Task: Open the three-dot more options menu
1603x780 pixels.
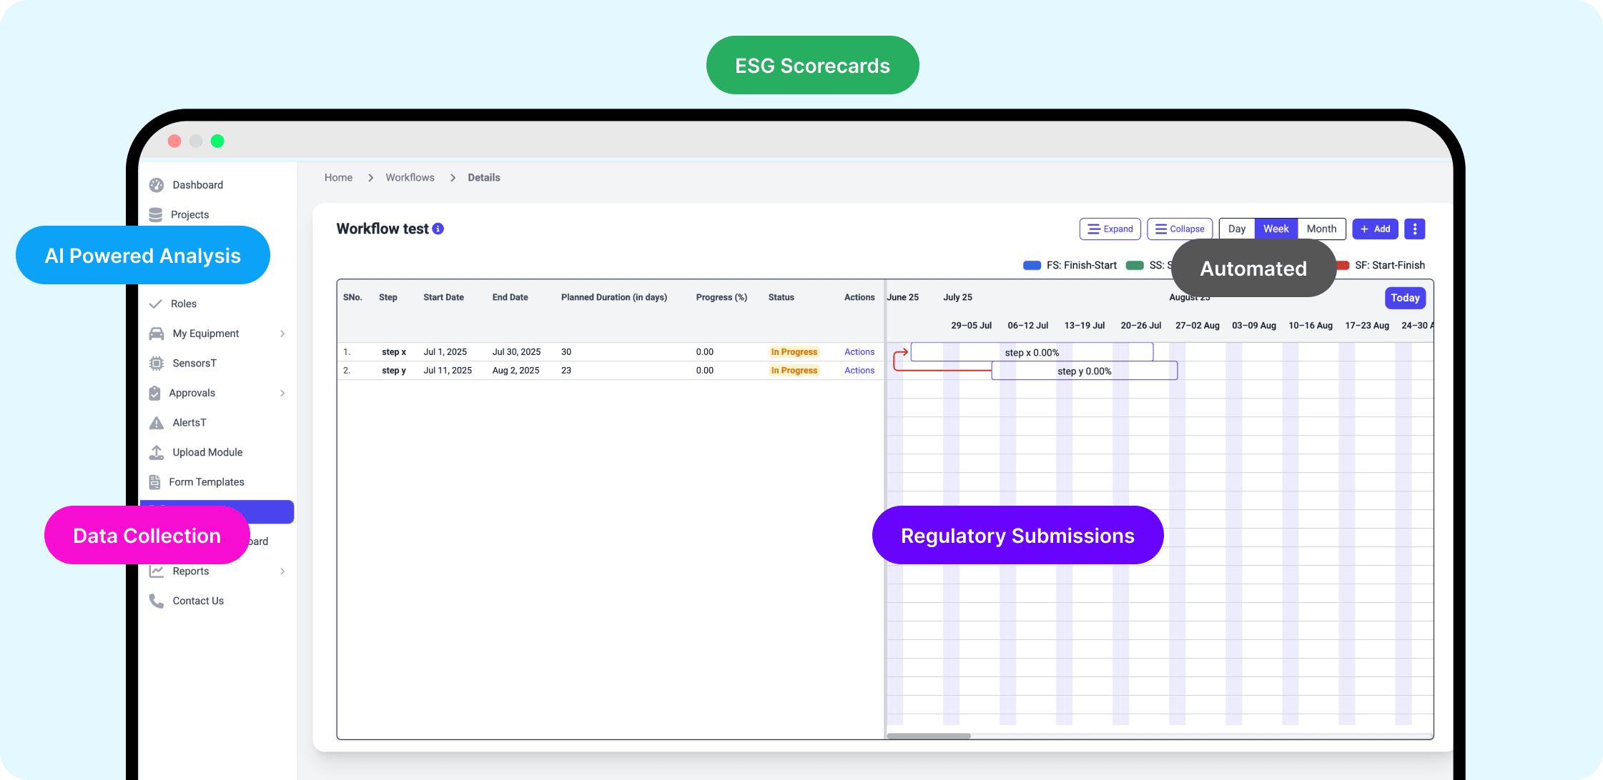Action: (x=1415, y=229)
